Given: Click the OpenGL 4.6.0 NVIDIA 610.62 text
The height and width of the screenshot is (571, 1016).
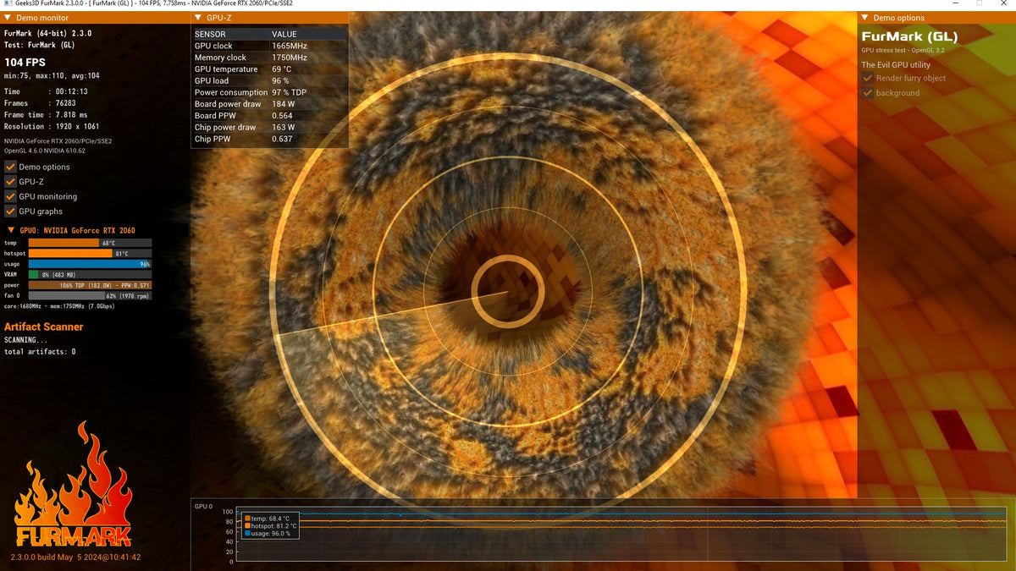Looking at the screenshot, I should tap(45, 151).
